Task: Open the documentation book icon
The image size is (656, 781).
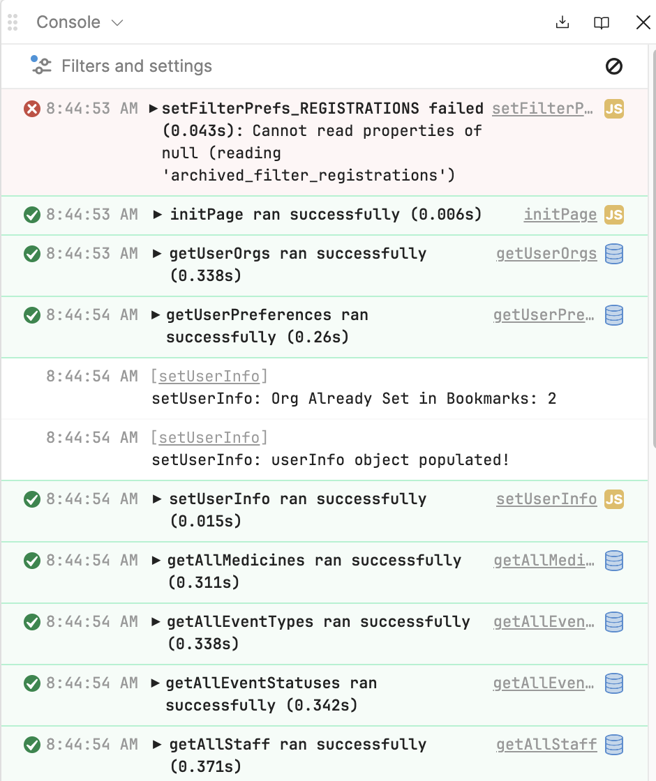Action: [601, 23]
